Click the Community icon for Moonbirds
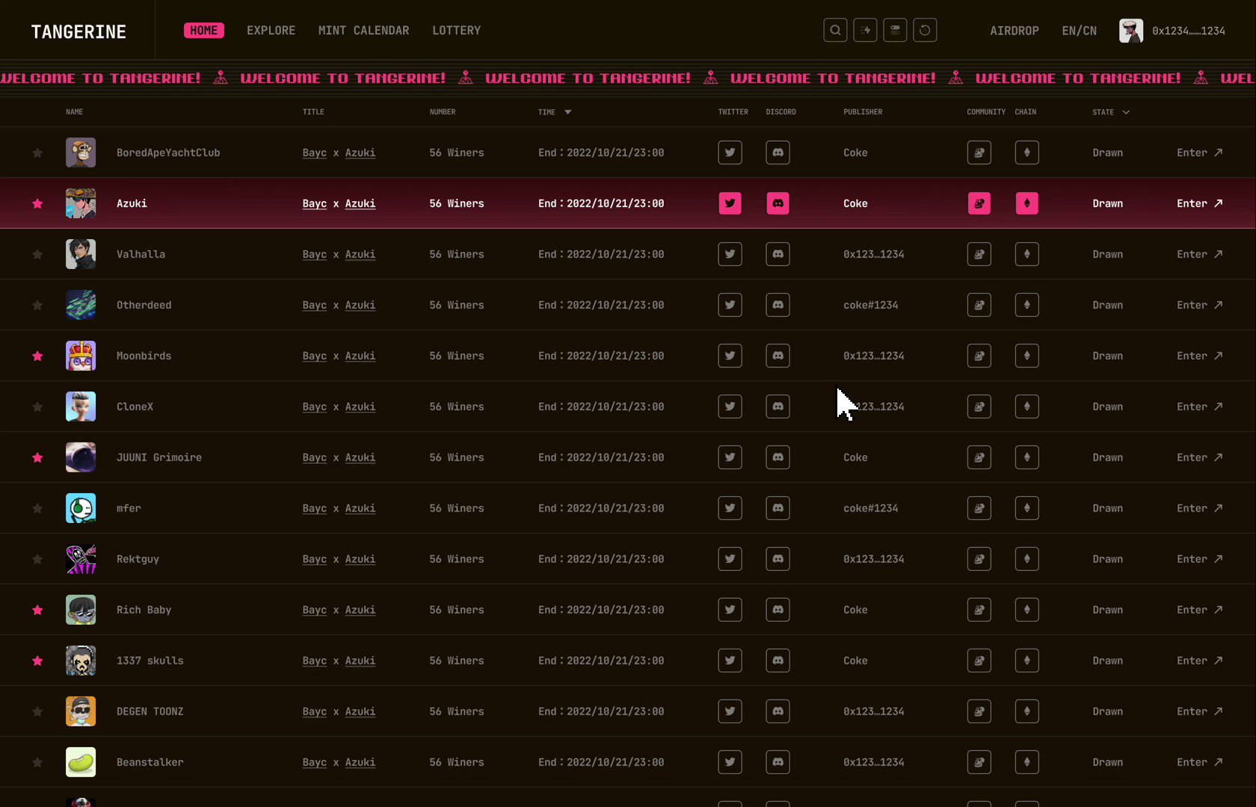The image size is (1256, 807). [979, 356]
